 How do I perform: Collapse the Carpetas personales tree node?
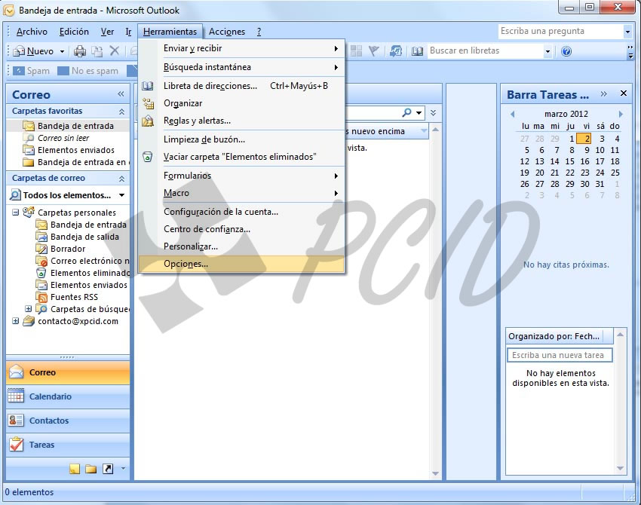click(16, 213)
